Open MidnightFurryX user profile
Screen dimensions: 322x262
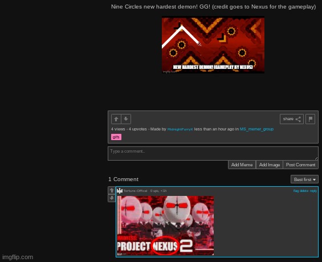[180, 129]
